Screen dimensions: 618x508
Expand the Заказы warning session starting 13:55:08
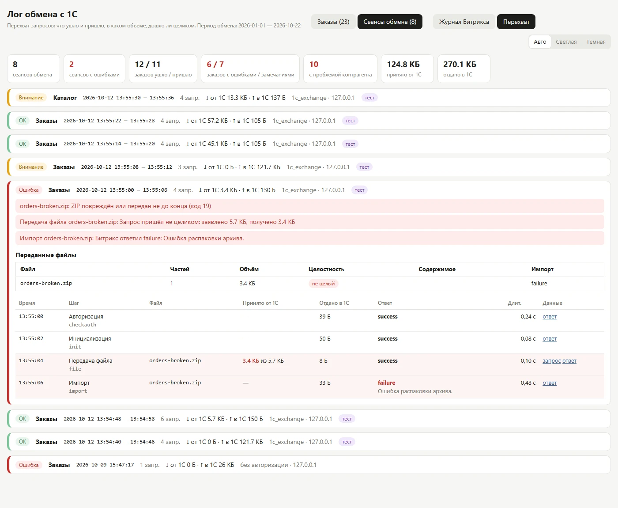[x=309, y=167]
